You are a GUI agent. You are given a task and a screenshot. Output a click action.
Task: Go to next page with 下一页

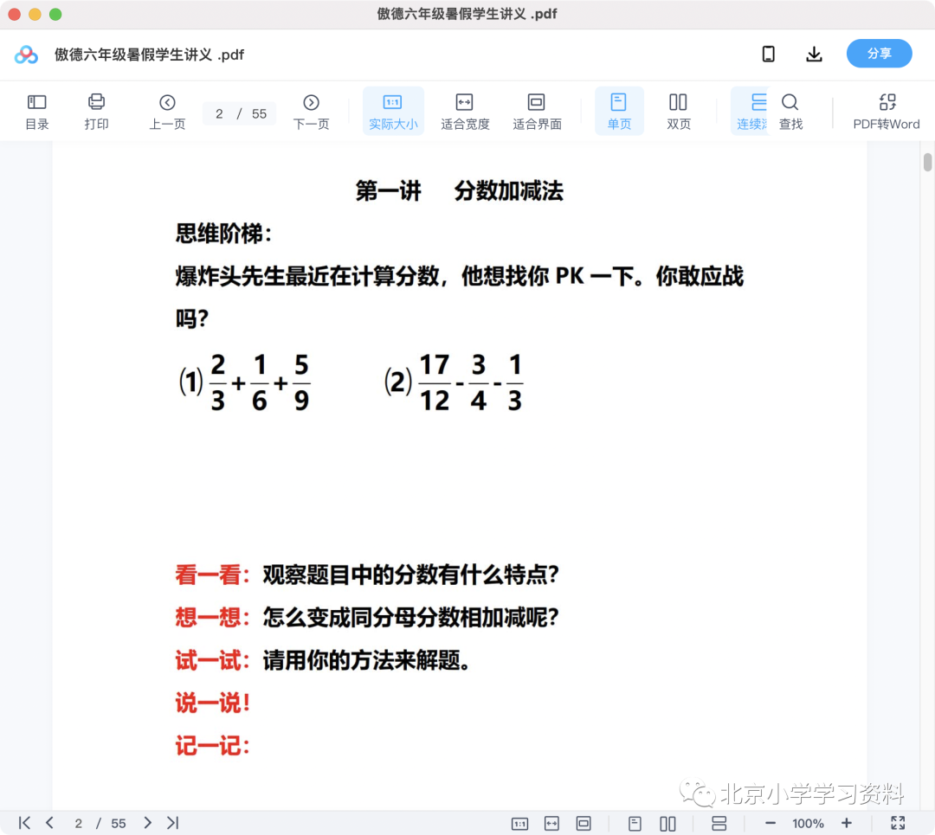(312, 112)
